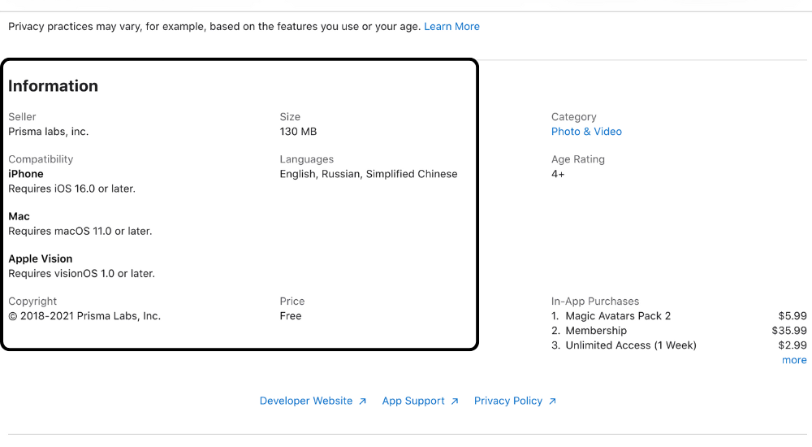Click the Information section heading

pos(53,86)
